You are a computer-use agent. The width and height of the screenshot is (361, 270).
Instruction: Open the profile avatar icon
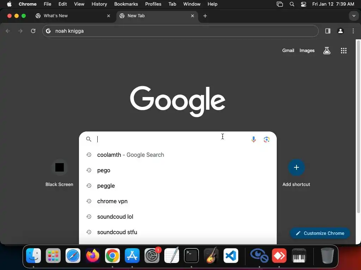pos(341,31)
